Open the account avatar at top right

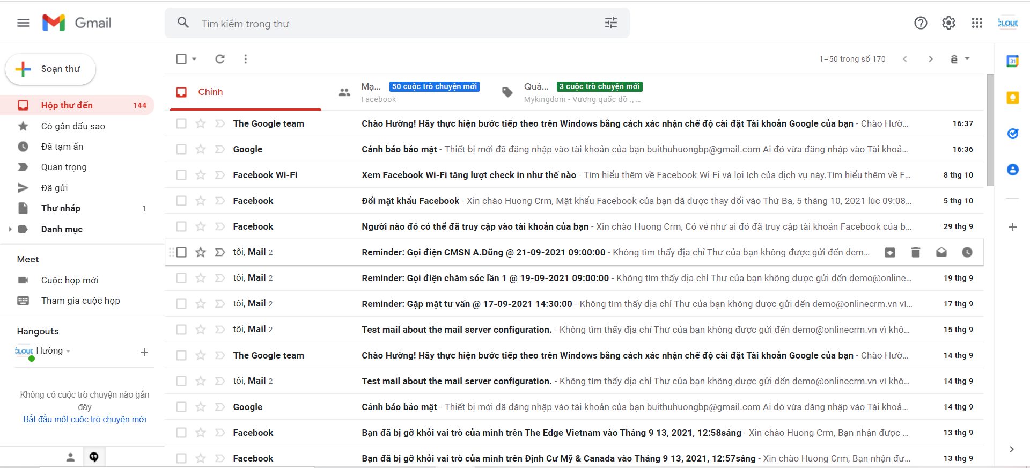1007,23
